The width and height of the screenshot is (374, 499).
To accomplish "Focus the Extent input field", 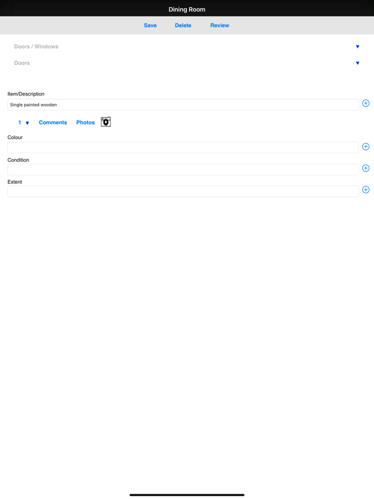I will [x=183, y=191].
